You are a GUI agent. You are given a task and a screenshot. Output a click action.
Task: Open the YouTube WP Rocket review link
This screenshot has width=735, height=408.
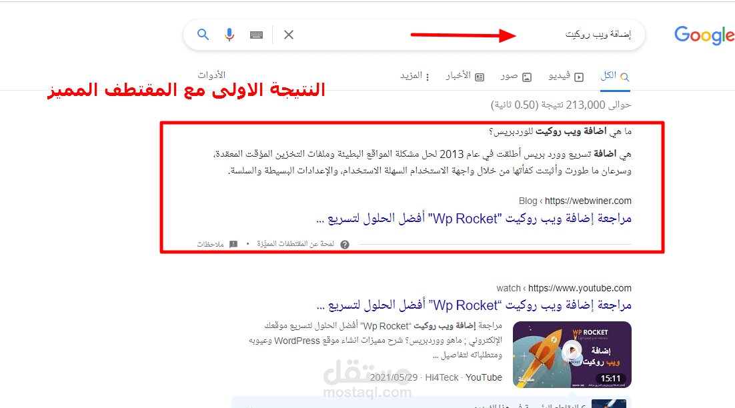pyautogui.click(x=474, y=305)
